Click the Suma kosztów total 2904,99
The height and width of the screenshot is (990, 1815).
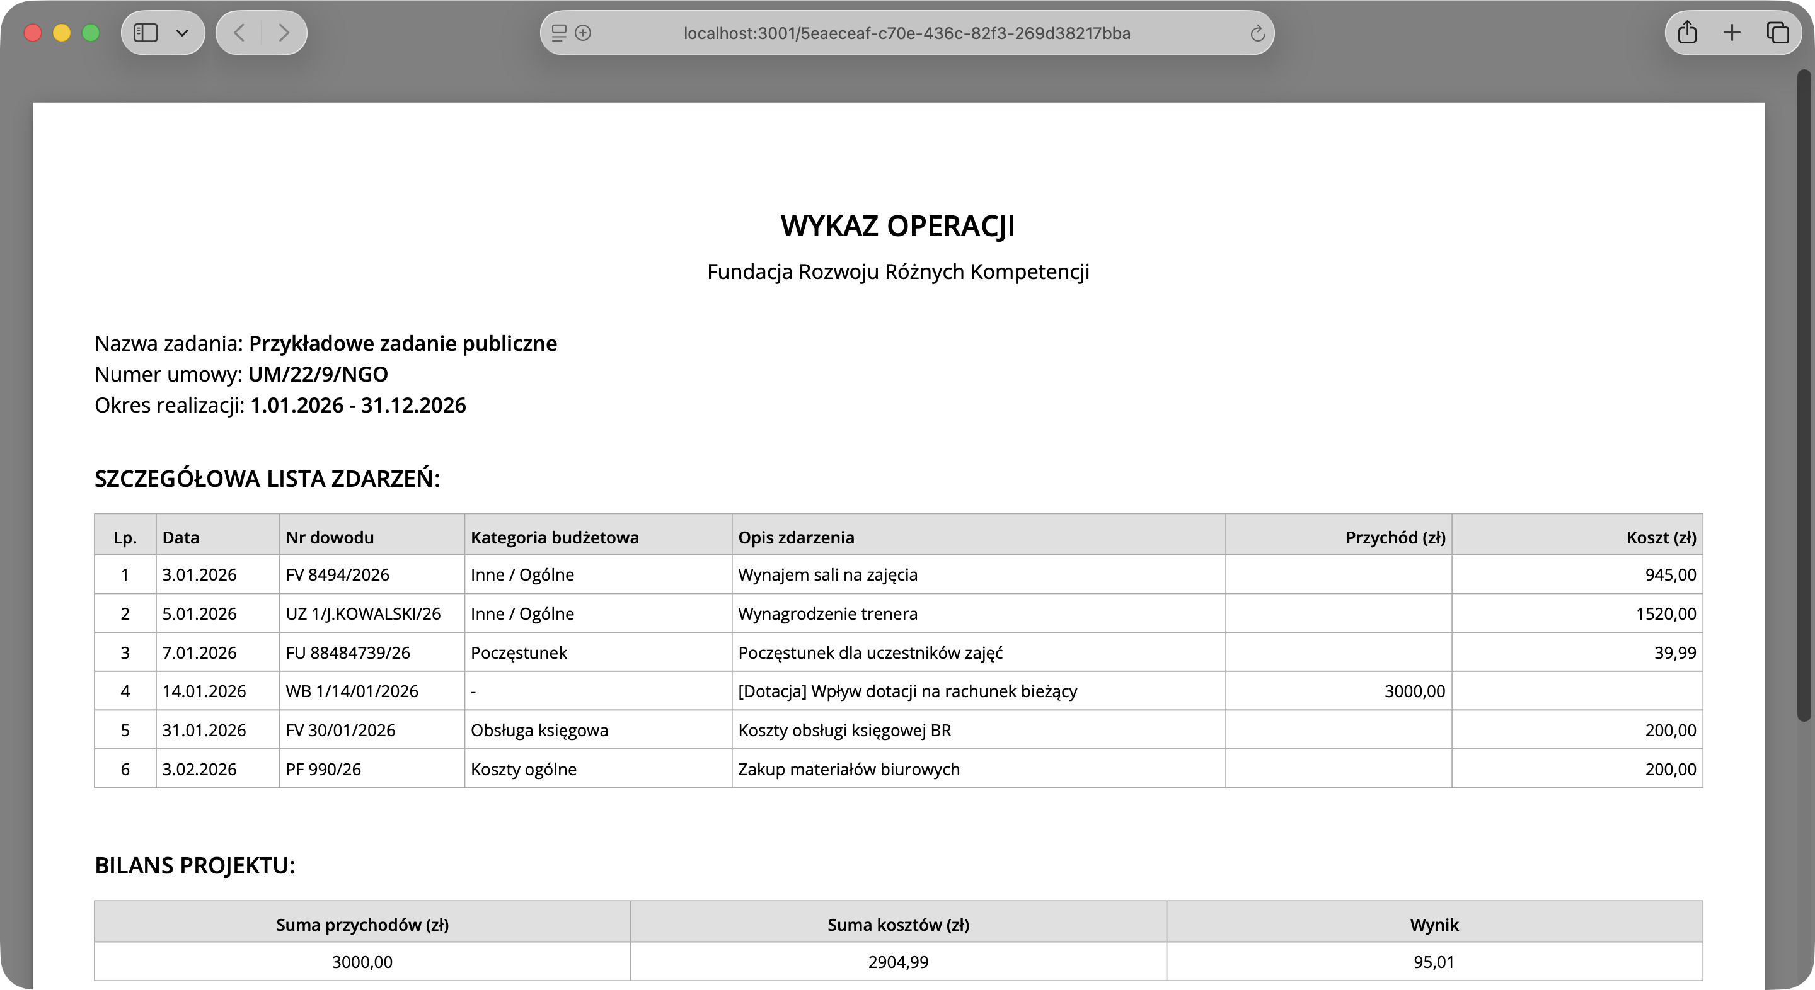coord(898,961)
